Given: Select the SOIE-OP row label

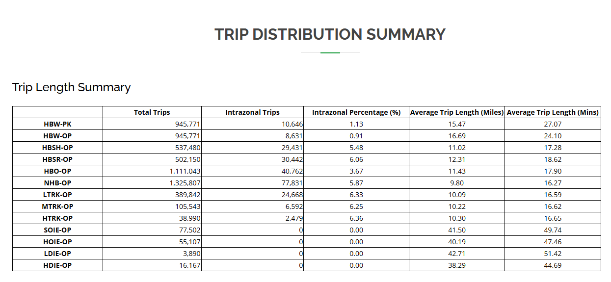Looking at the screenshot, I should 57,230.
